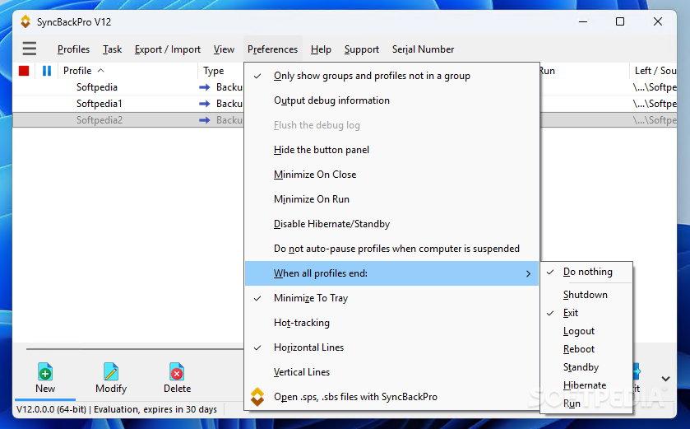Select the Softpedia1 profile row
The height and width of the screenshot is (429, 690).
tap(99, 104)
